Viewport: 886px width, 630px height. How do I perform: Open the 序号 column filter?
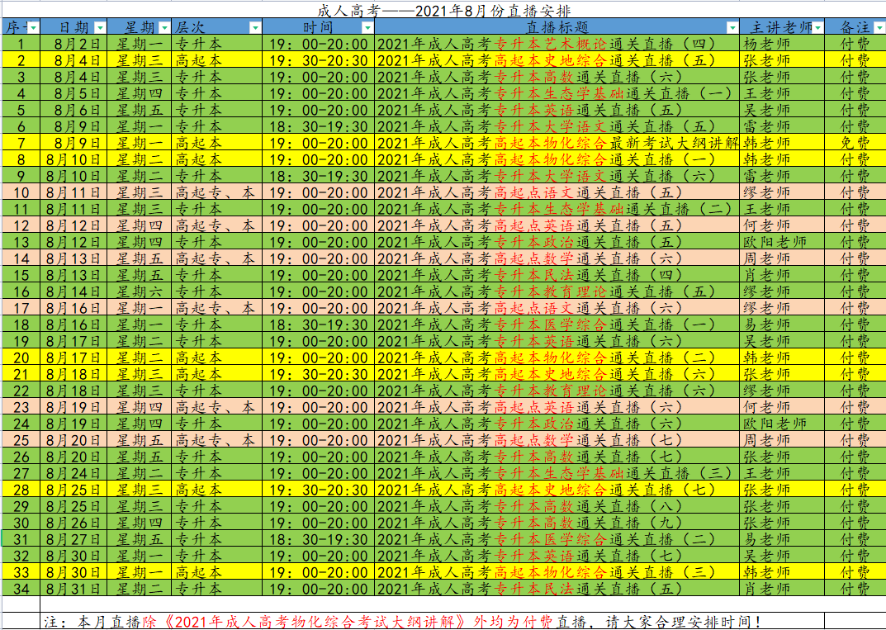31,26
